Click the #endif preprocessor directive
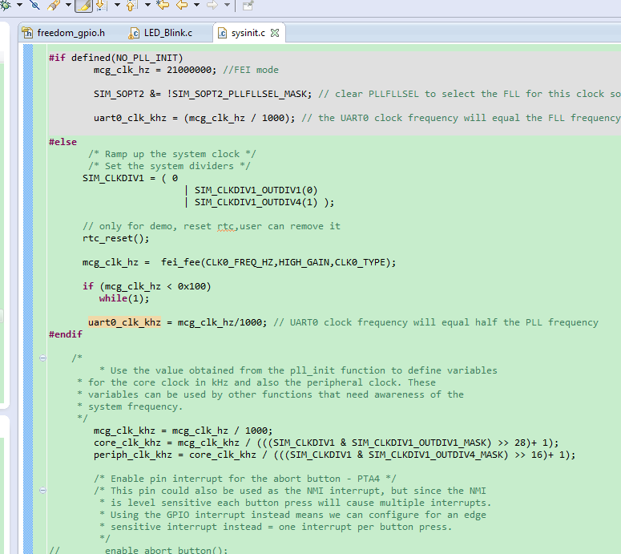The image size is (621, 554). click(66, 334)
